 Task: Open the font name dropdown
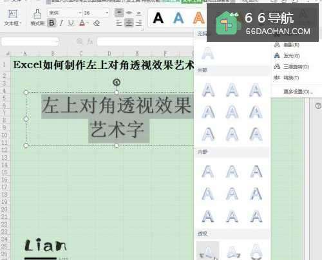coord(80,13)
